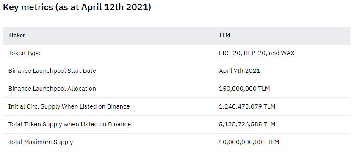Screen dimensions: 354x156
Task: Click the gray table header row
Action: (x=177, y=36)
